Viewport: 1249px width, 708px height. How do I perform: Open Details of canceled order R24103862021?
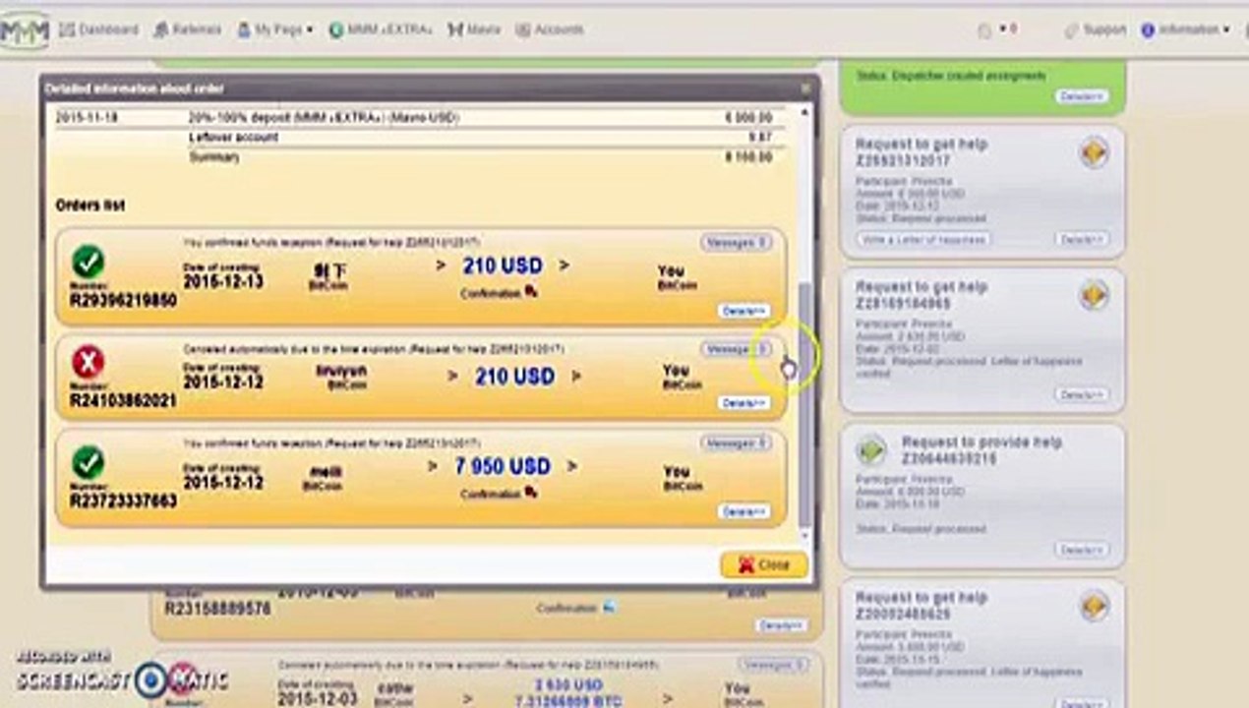coord(743,403)
